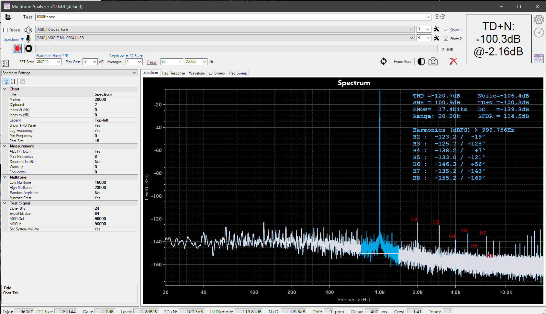Click the Multitone Analyzer app title icon

click(7, 6)
